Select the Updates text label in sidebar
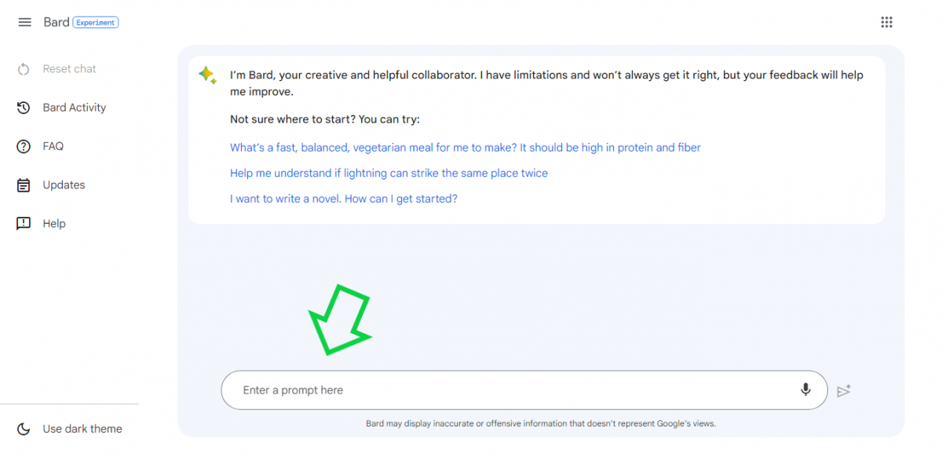942x454 pixels. click(64, 185)
